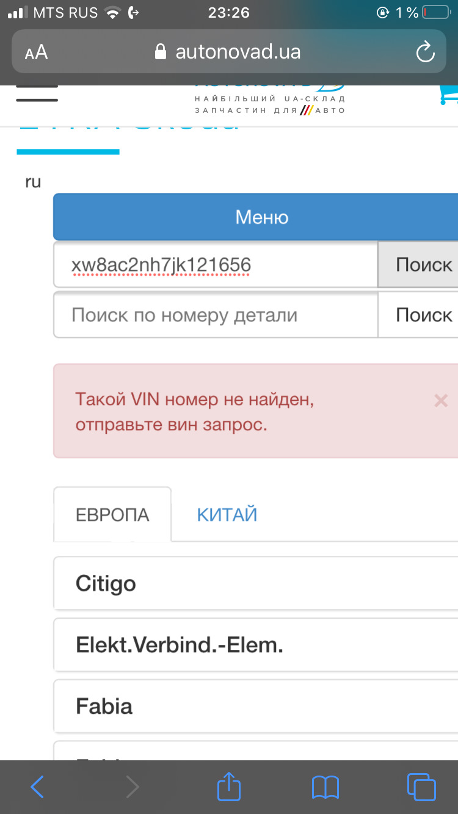Expand the Citigo model entry

click(x=256, y=584)
